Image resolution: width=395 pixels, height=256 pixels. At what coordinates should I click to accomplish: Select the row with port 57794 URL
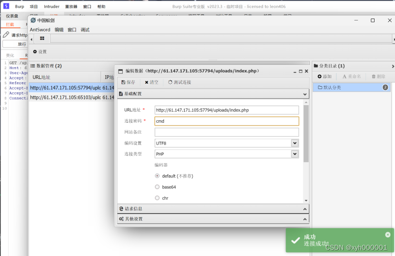click(x=72, y=88)
